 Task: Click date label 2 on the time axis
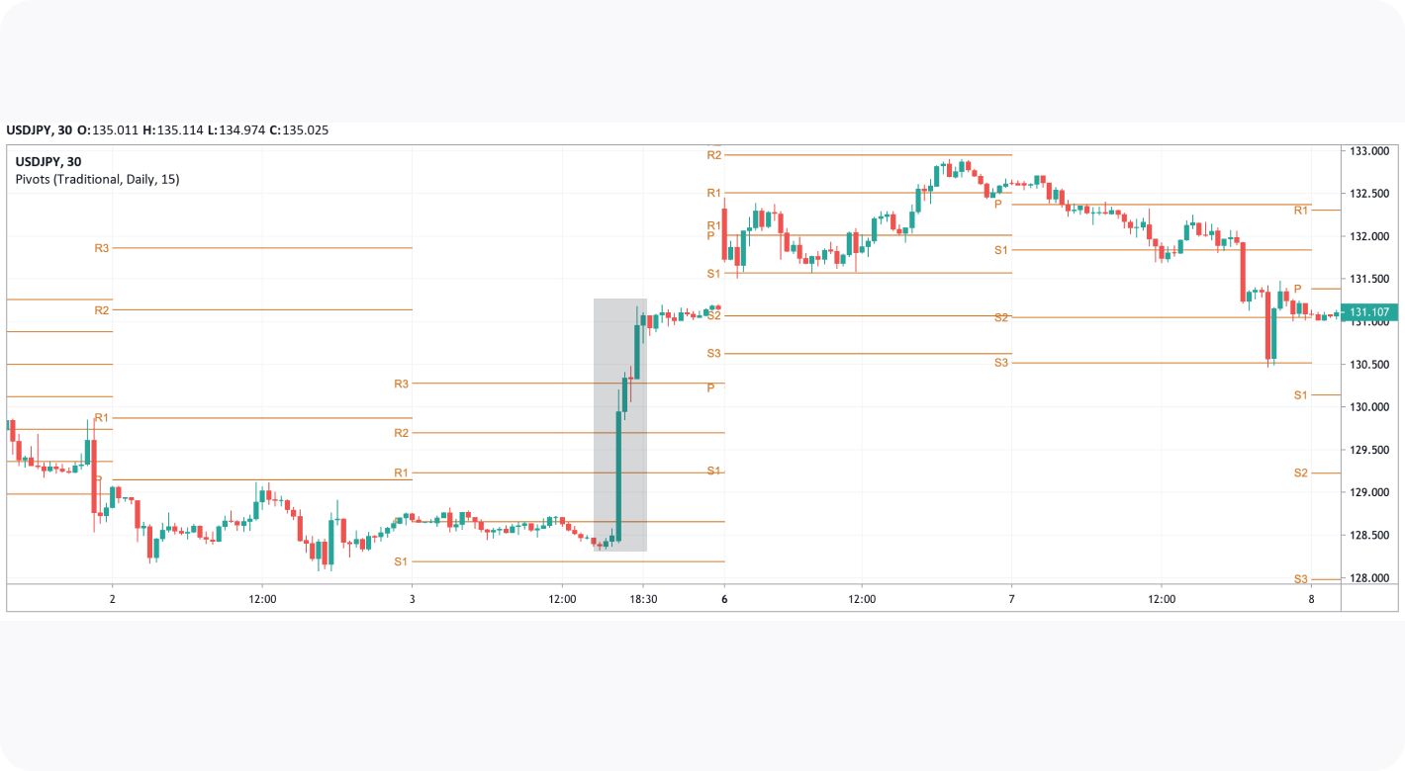coord(112,599)
